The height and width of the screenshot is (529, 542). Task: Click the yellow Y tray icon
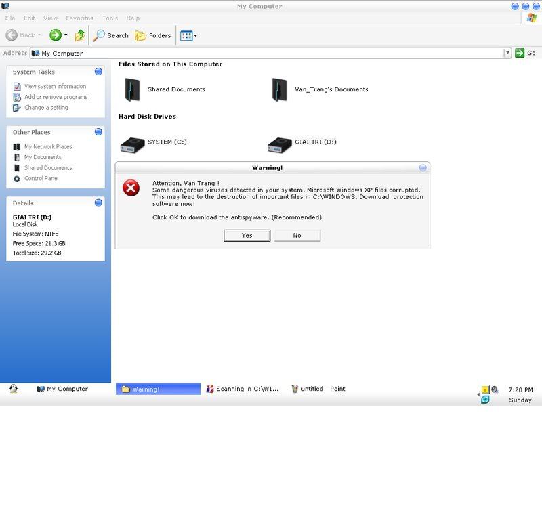click(x=485, y=390)
